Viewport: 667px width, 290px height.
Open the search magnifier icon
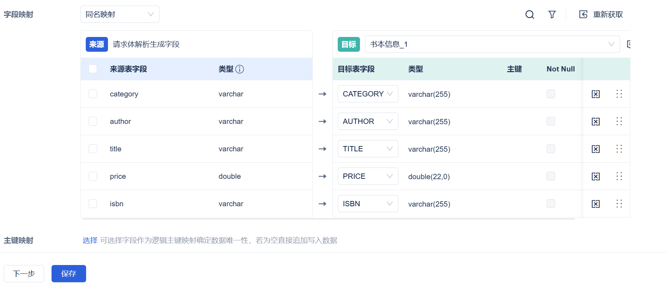[530, 14]
